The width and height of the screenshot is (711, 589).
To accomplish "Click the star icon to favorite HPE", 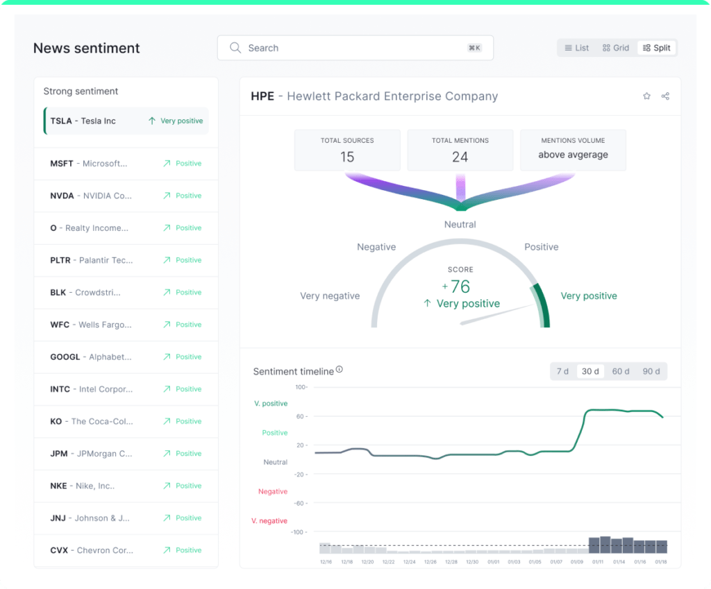I will pyautogui.click(x=646, y=96).
